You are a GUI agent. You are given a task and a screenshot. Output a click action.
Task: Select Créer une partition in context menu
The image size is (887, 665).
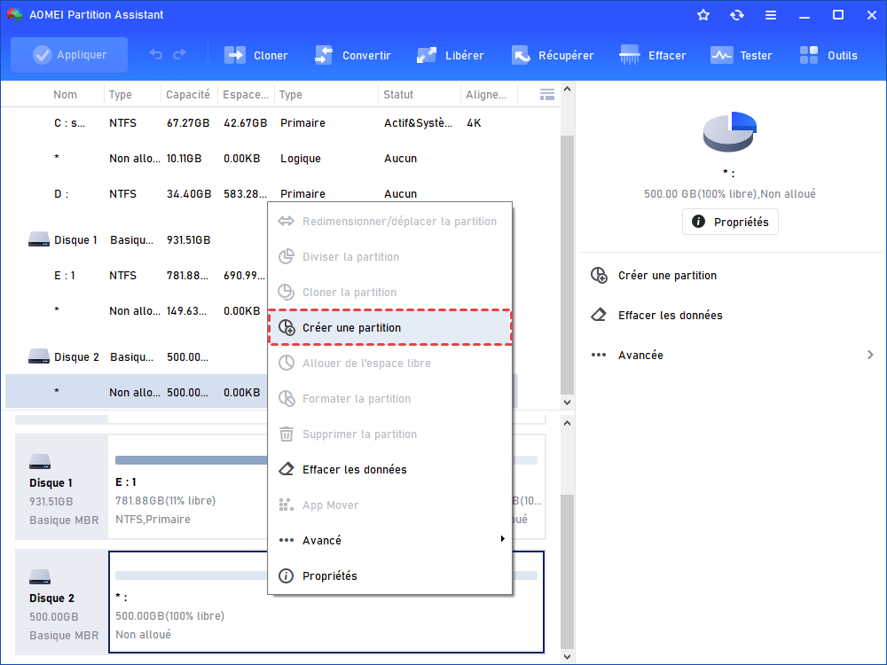coord(390,327)
